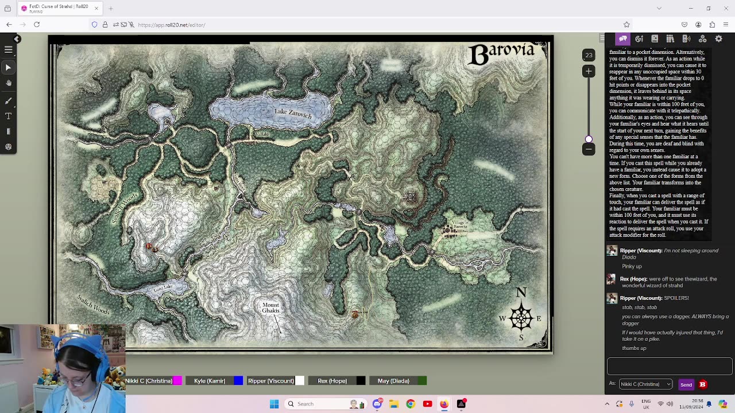Open a new browser tab

111,9
